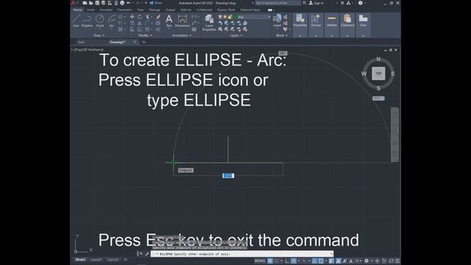471x265 pixels.
Task: Open command line history dropdown
Action: tap(331, 254)
